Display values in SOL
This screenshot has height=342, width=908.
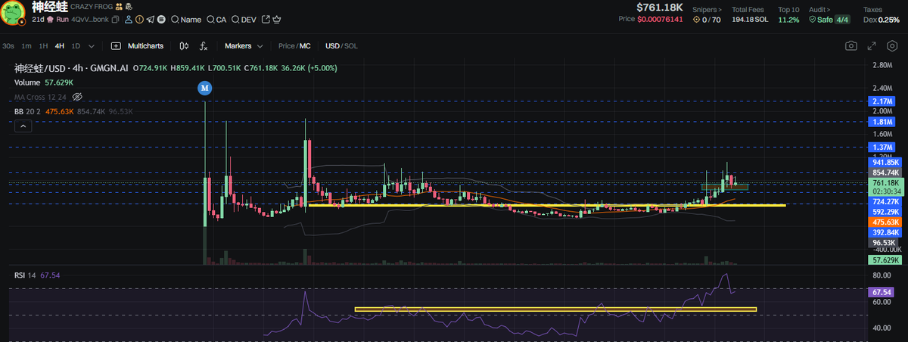[351, 46]
